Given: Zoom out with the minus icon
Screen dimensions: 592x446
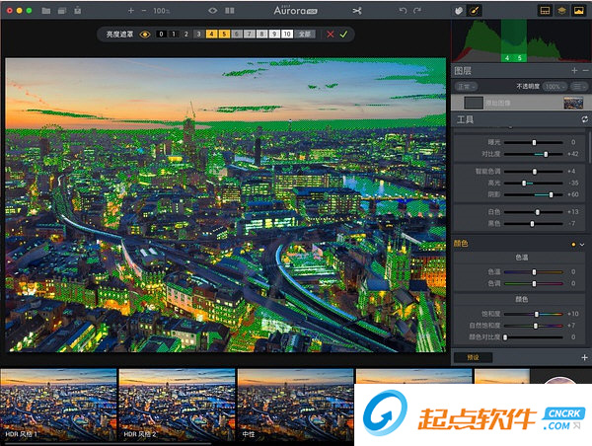Looking at the screenshot, I should tap(144, 11).
